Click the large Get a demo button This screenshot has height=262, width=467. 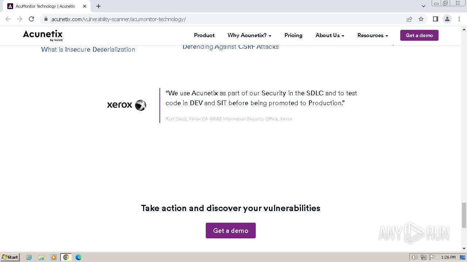[231, 231]
